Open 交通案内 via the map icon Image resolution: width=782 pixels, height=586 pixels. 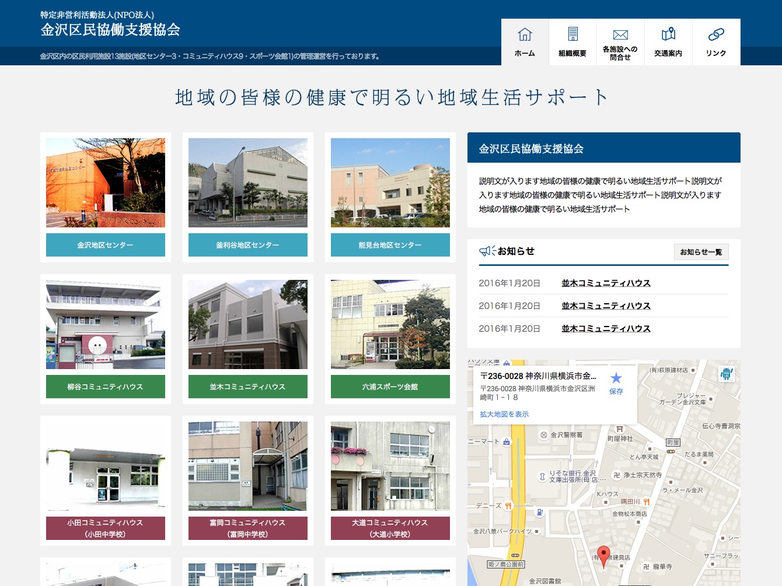point(668,34)
